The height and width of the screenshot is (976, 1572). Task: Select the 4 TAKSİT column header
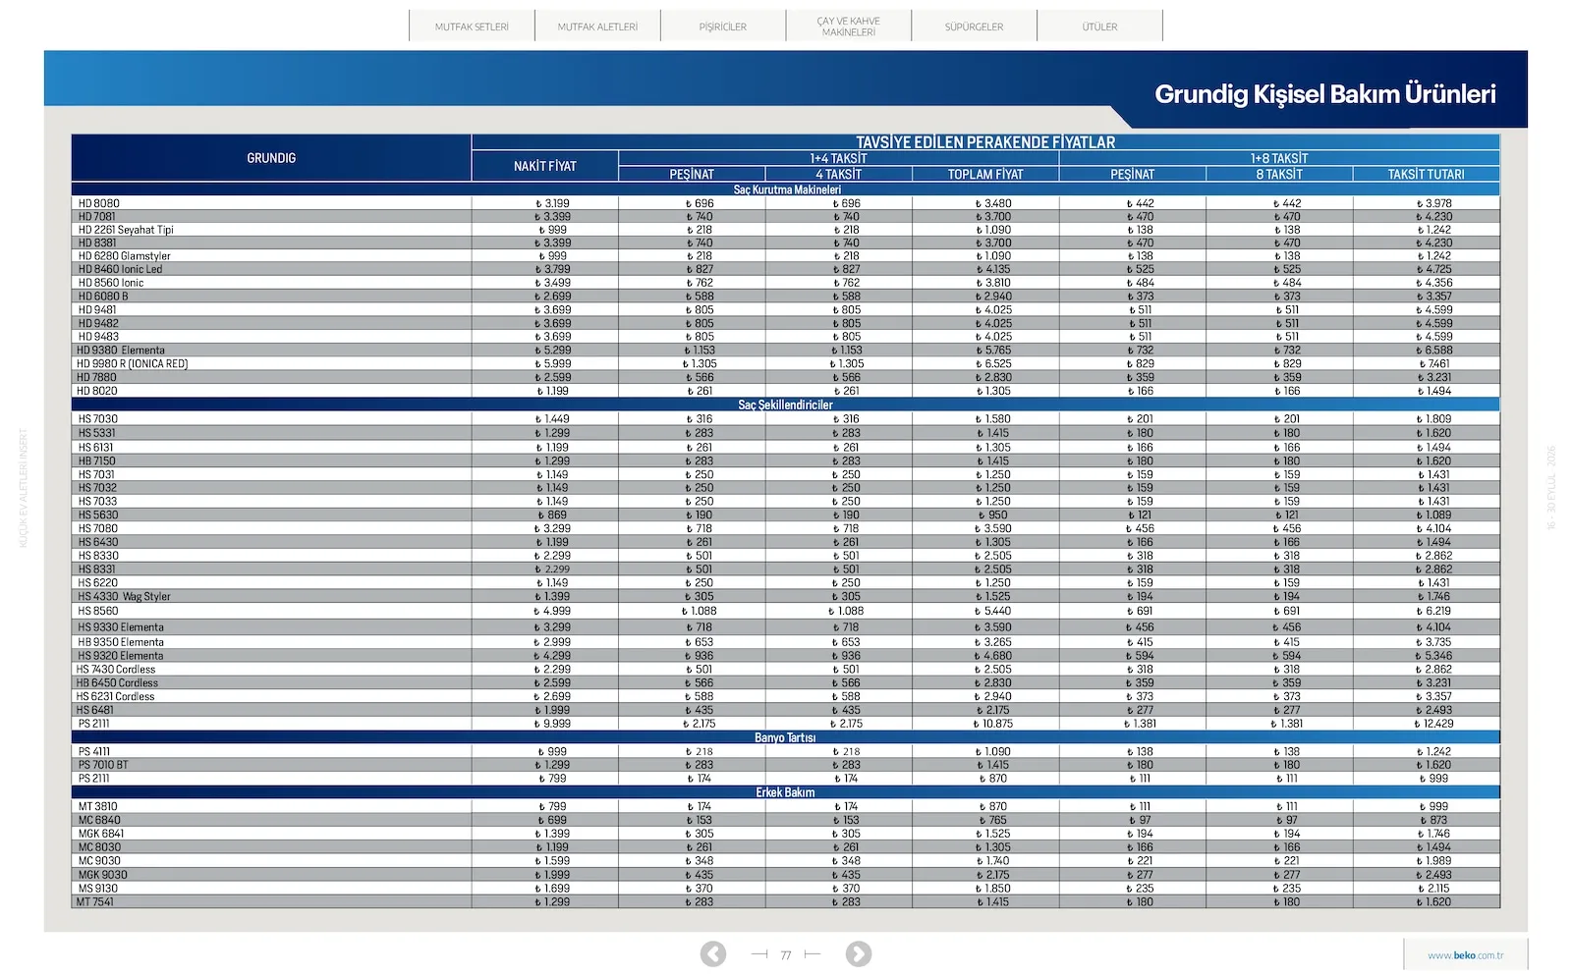coord(838,174)
